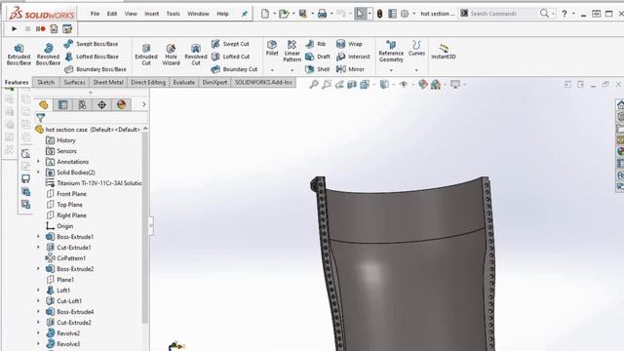Open the Fillet dropdown arrow
Viewport: 624px width, 351px height.
[x=272, y=70]
